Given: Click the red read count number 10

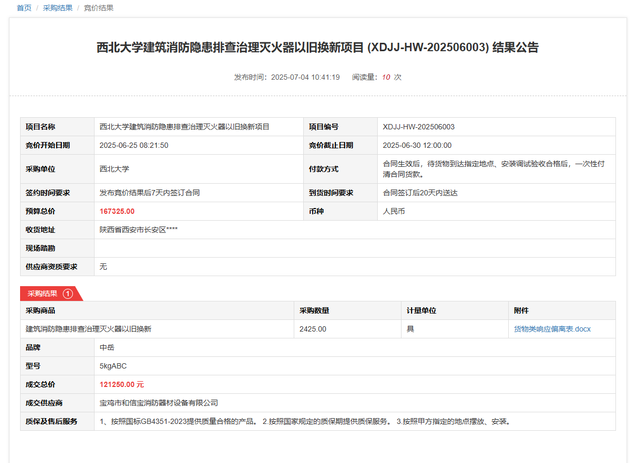Looking at the screenshot, I should (386, 77).
